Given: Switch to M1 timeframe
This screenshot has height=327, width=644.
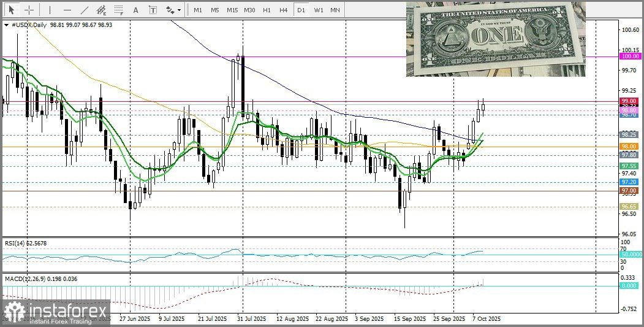Looking at the screenshot, I should pos(197,10).
